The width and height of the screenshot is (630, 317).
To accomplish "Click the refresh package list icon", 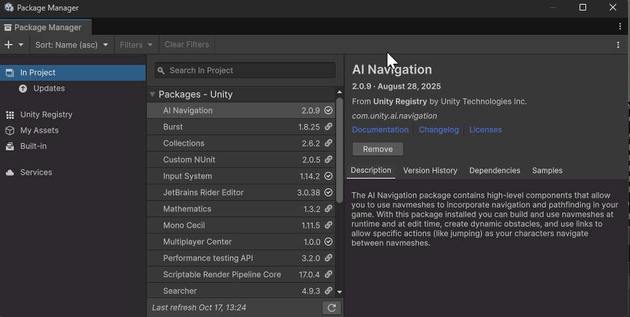I will tap(332, 308).
